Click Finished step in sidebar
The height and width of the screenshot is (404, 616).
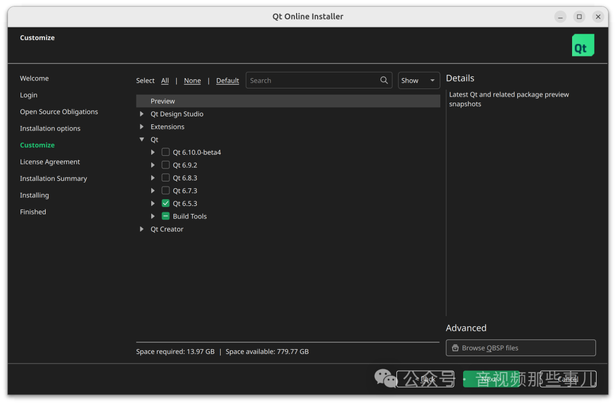pyautogui.click(x=33, y=212)
